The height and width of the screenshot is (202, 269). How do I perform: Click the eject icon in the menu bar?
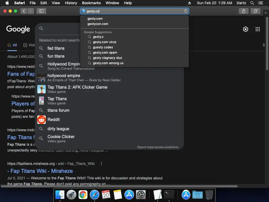click(x=189, y=3)
